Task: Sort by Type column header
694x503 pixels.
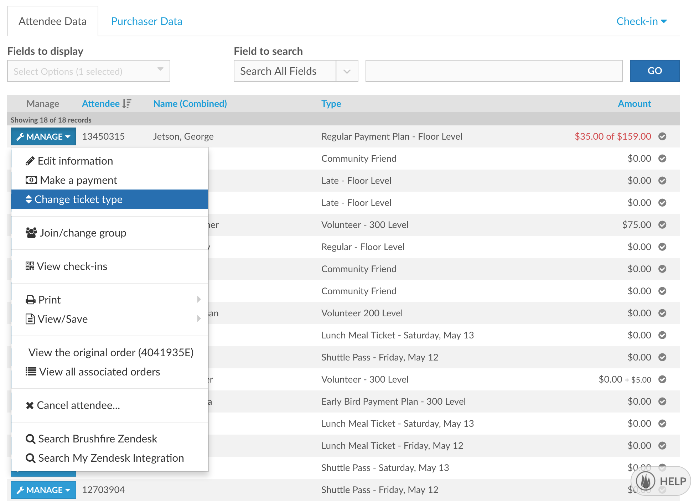Action: pos(331,104)
